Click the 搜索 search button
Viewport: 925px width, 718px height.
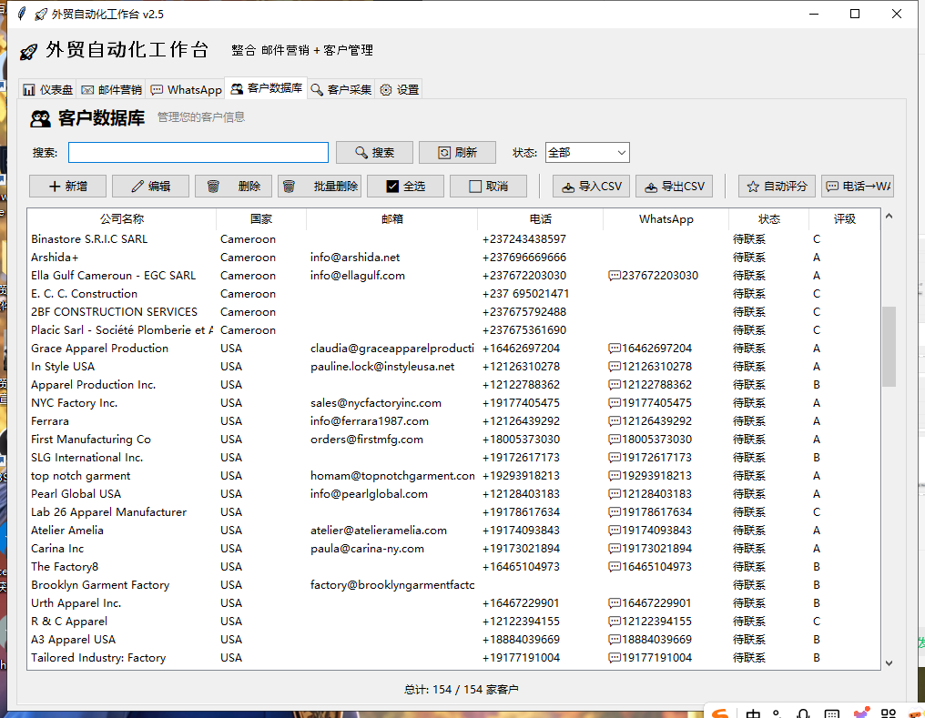(374, 153)
